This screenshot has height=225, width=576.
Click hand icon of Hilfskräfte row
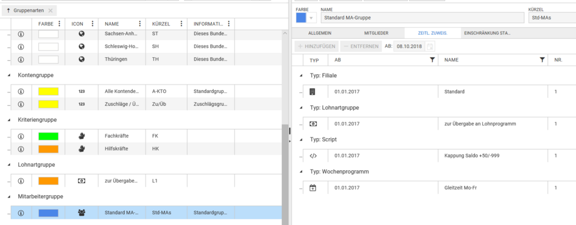coord(82,148)
